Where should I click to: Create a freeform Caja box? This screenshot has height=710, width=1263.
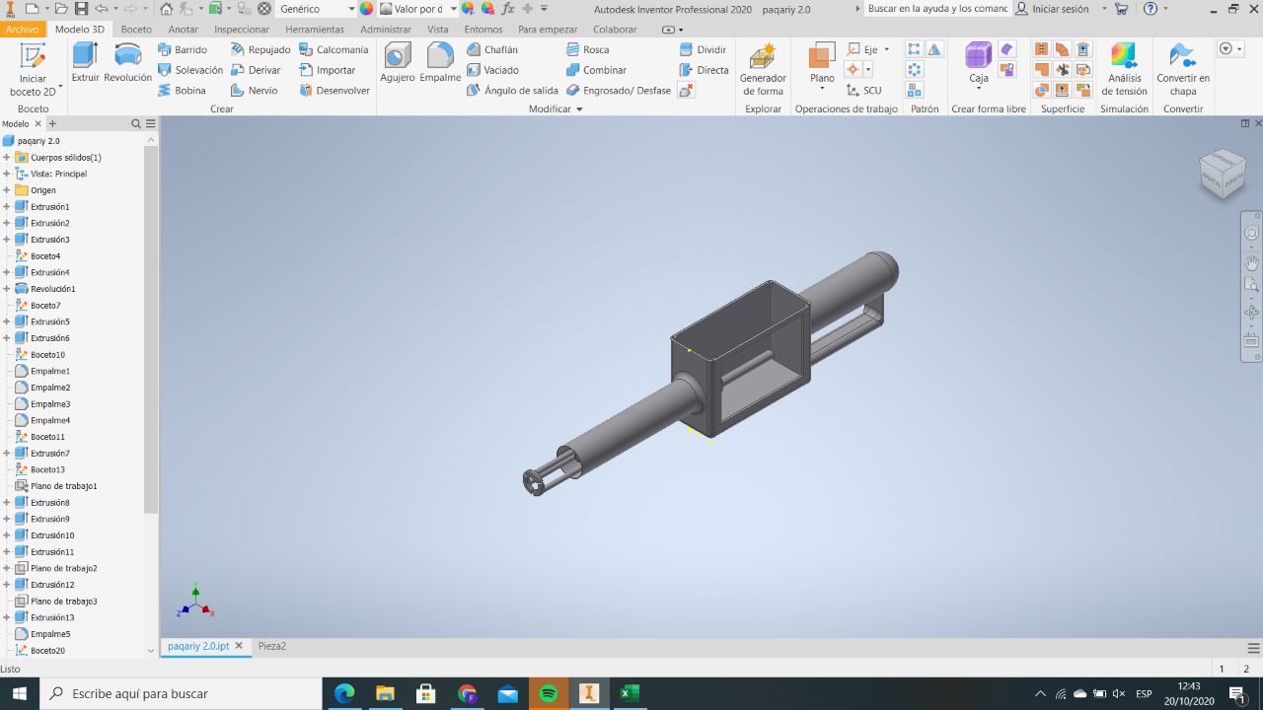(x=978, y=63)
